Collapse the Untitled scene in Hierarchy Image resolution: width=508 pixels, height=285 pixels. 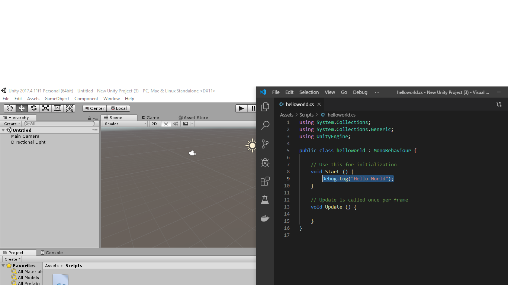click(3, 130)
